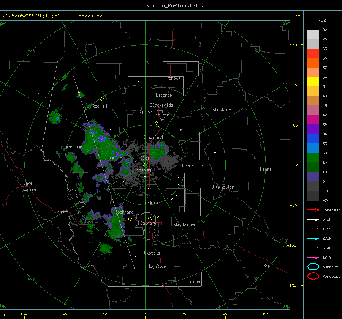The width and height of the screenshot is (342, 319).
Task: Click the HighRiver city label
Action: pos(158,266)
